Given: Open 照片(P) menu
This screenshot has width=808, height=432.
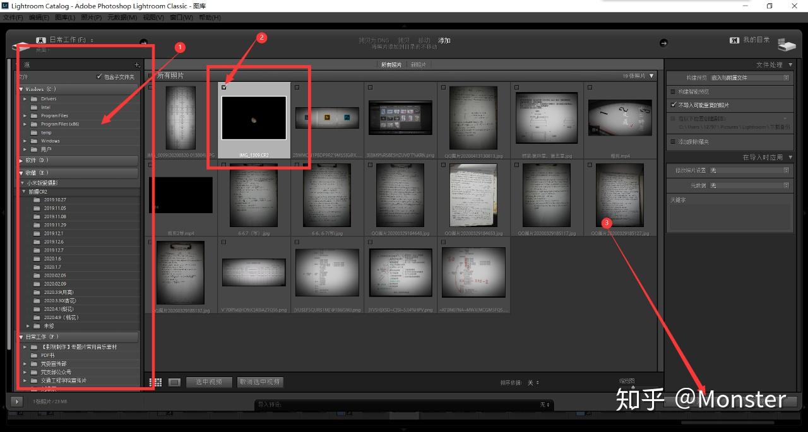Looking at the screenshot, I should click(92, 18).
